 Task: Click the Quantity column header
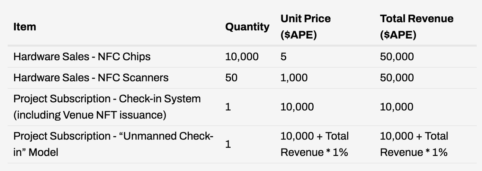coord(247,27)
